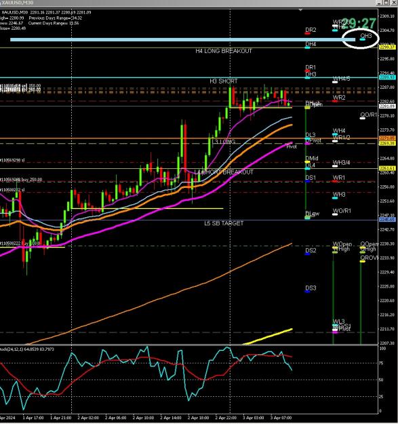Click the green 29:27 candle timer
The image size is (398, 424).
(x=359, y=24)
